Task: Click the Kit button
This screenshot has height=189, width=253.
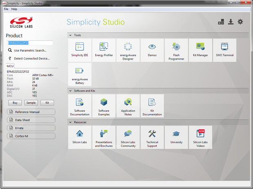Action: click(x=47, y=102)
